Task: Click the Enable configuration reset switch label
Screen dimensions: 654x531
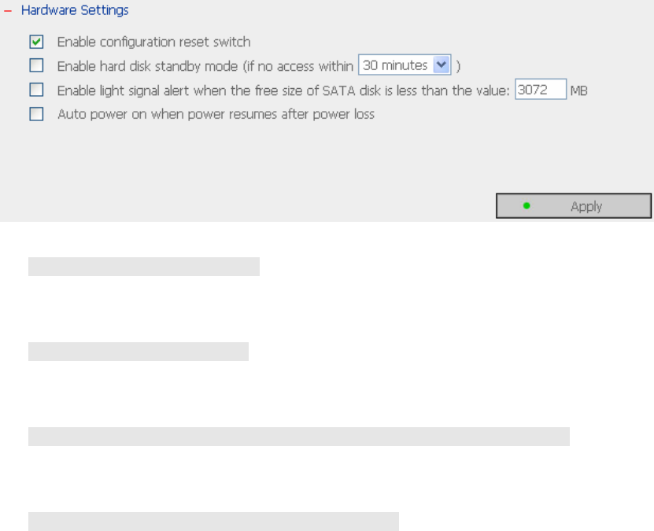Action: click(x=153, y=42)
